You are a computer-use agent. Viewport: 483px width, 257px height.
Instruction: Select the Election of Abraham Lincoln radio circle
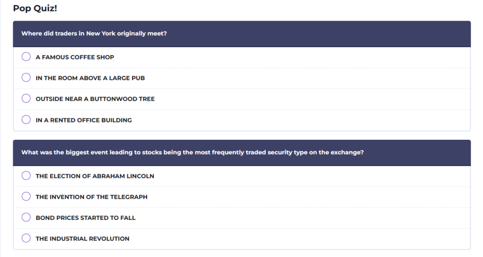coord(26,176)
